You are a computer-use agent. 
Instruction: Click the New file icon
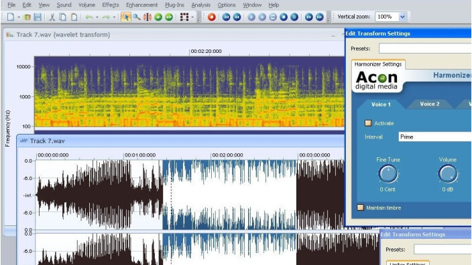[x=11, y=17]
